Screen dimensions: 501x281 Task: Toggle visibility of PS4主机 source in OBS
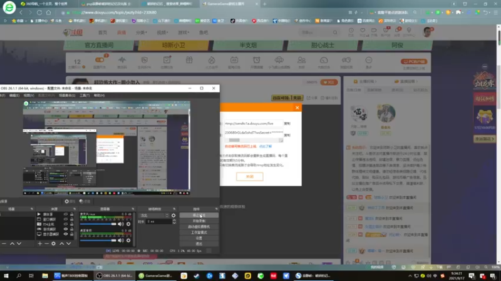(66, 224)
